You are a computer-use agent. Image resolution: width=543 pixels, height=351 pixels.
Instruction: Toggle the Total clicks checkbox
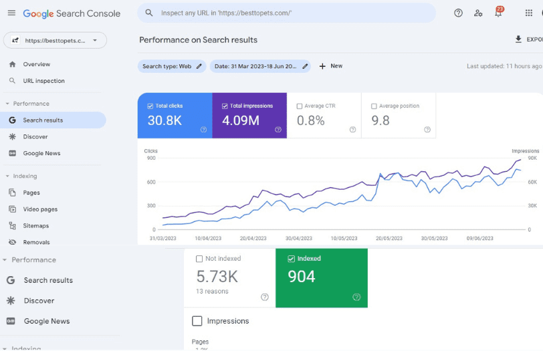click(x=150, y=106)
